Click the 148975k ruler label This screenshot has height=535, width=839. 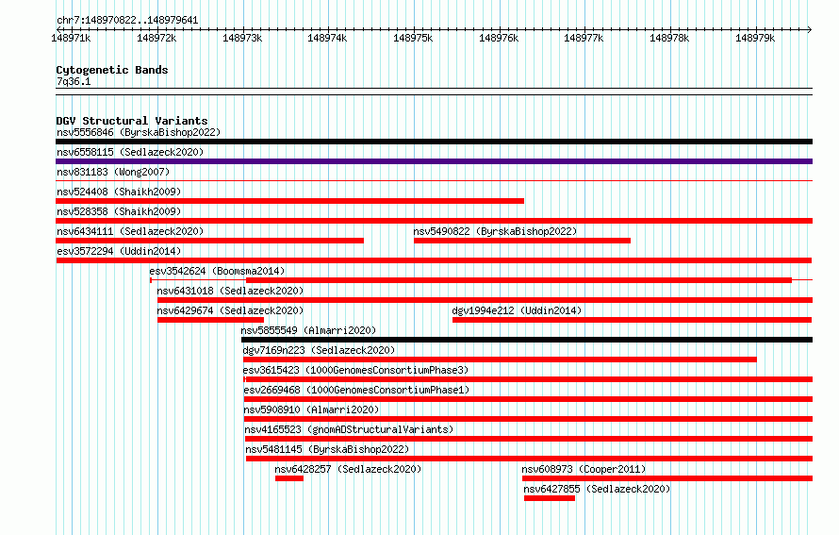(413, 38)
